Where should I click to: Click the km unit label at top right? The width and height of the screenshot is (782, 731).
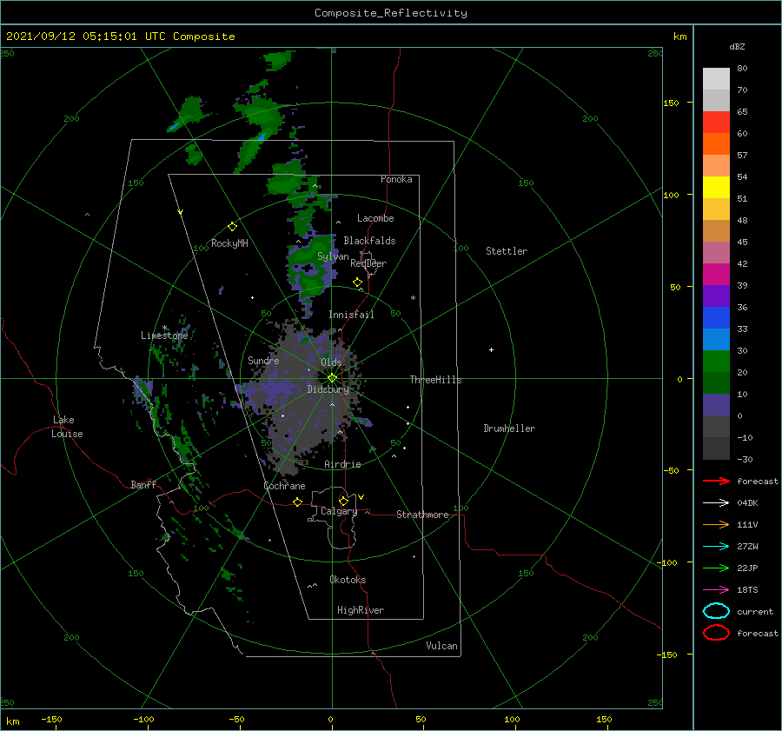click(679, 37)
